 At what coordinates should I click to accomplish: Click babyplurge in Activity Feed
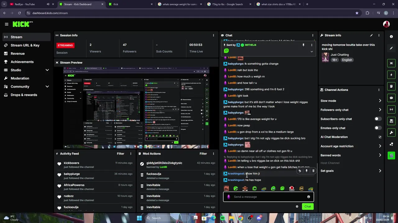tap(72, 174)
